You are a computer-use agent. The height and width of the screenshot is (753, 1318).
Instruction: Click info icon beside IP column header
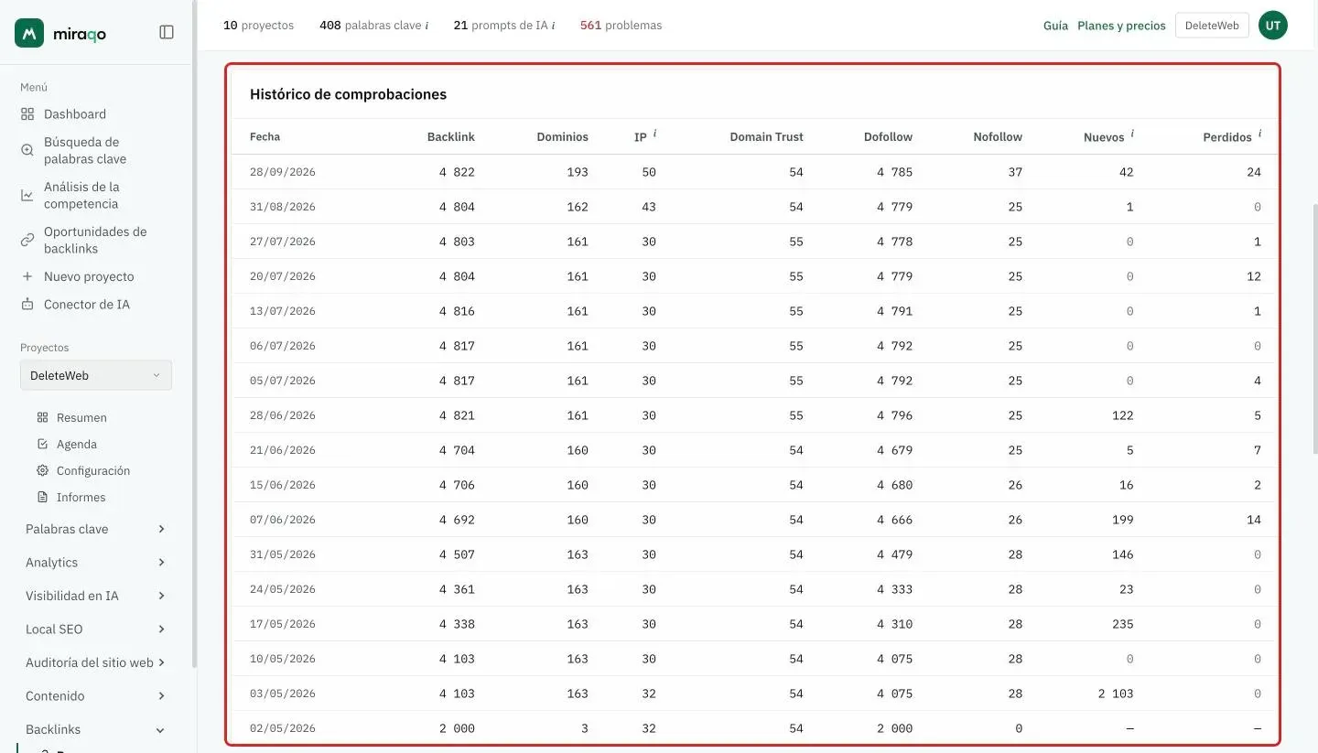pos(654,134)
